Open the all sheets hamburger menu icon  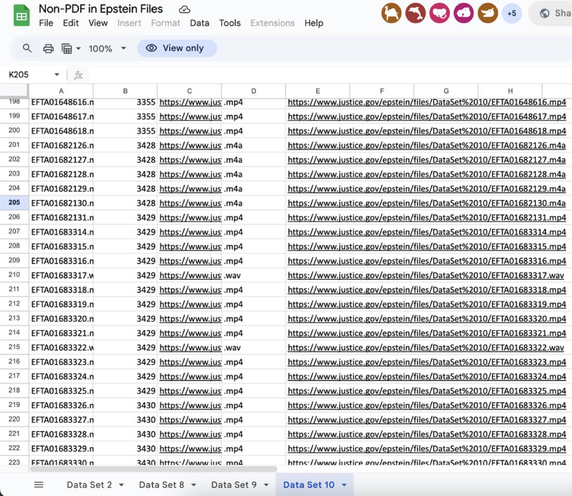(38, 484)
